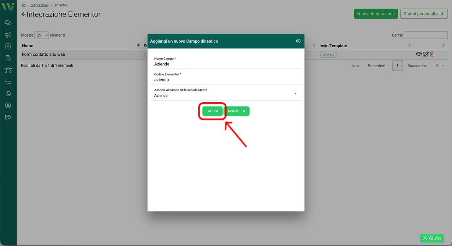Open the Mostra 25 elementi selector
Image resolution: width=452 pixels, height=246 pixels.
pos(41,35)
